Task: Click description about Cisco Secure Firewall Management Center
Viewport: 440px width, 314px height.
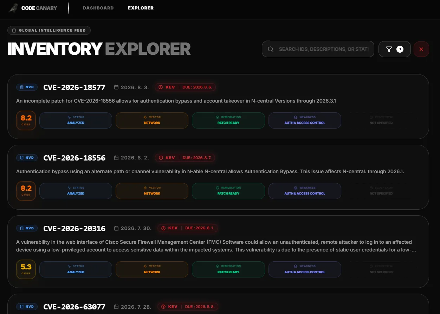Action: tap(216, 246)
